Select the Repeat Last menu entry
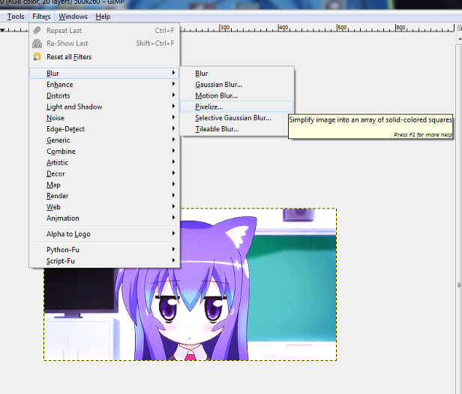The image size is (462, 394). (x=104, y=30)
